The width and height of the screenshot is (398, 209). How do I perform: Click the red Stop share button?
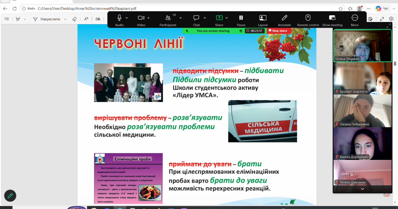[278, 31]
